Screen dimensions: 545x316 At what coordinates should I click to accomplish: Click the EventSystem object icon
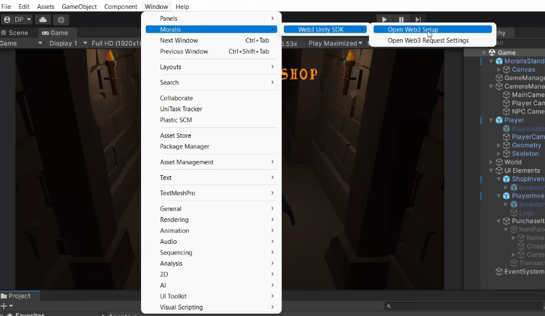(x=499, y=272)
